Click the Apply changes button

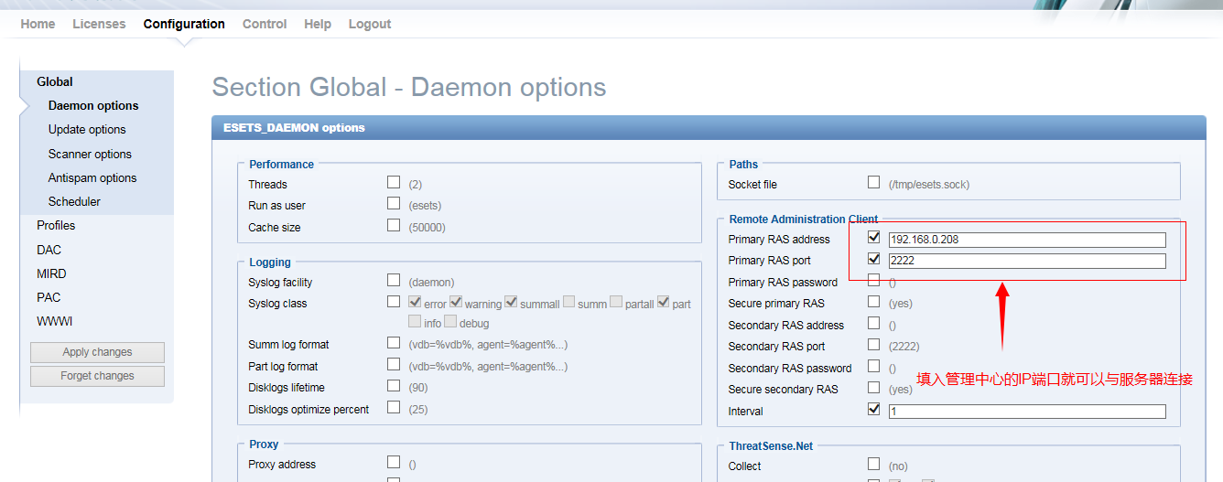[x=97, y=352]
